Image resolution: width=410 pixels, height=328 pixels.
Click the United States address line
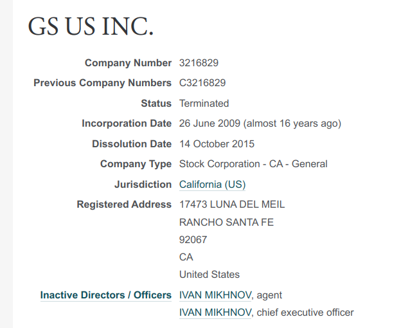pyautogui.click(x=209, y=275)
